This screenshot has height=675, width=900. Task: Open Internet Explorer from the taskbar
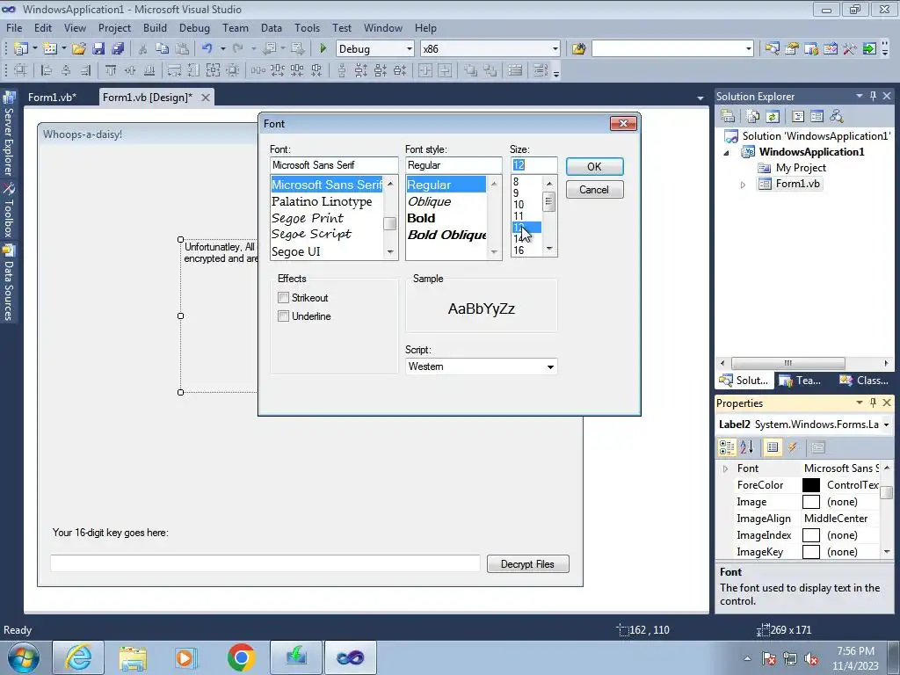(78, 657)
